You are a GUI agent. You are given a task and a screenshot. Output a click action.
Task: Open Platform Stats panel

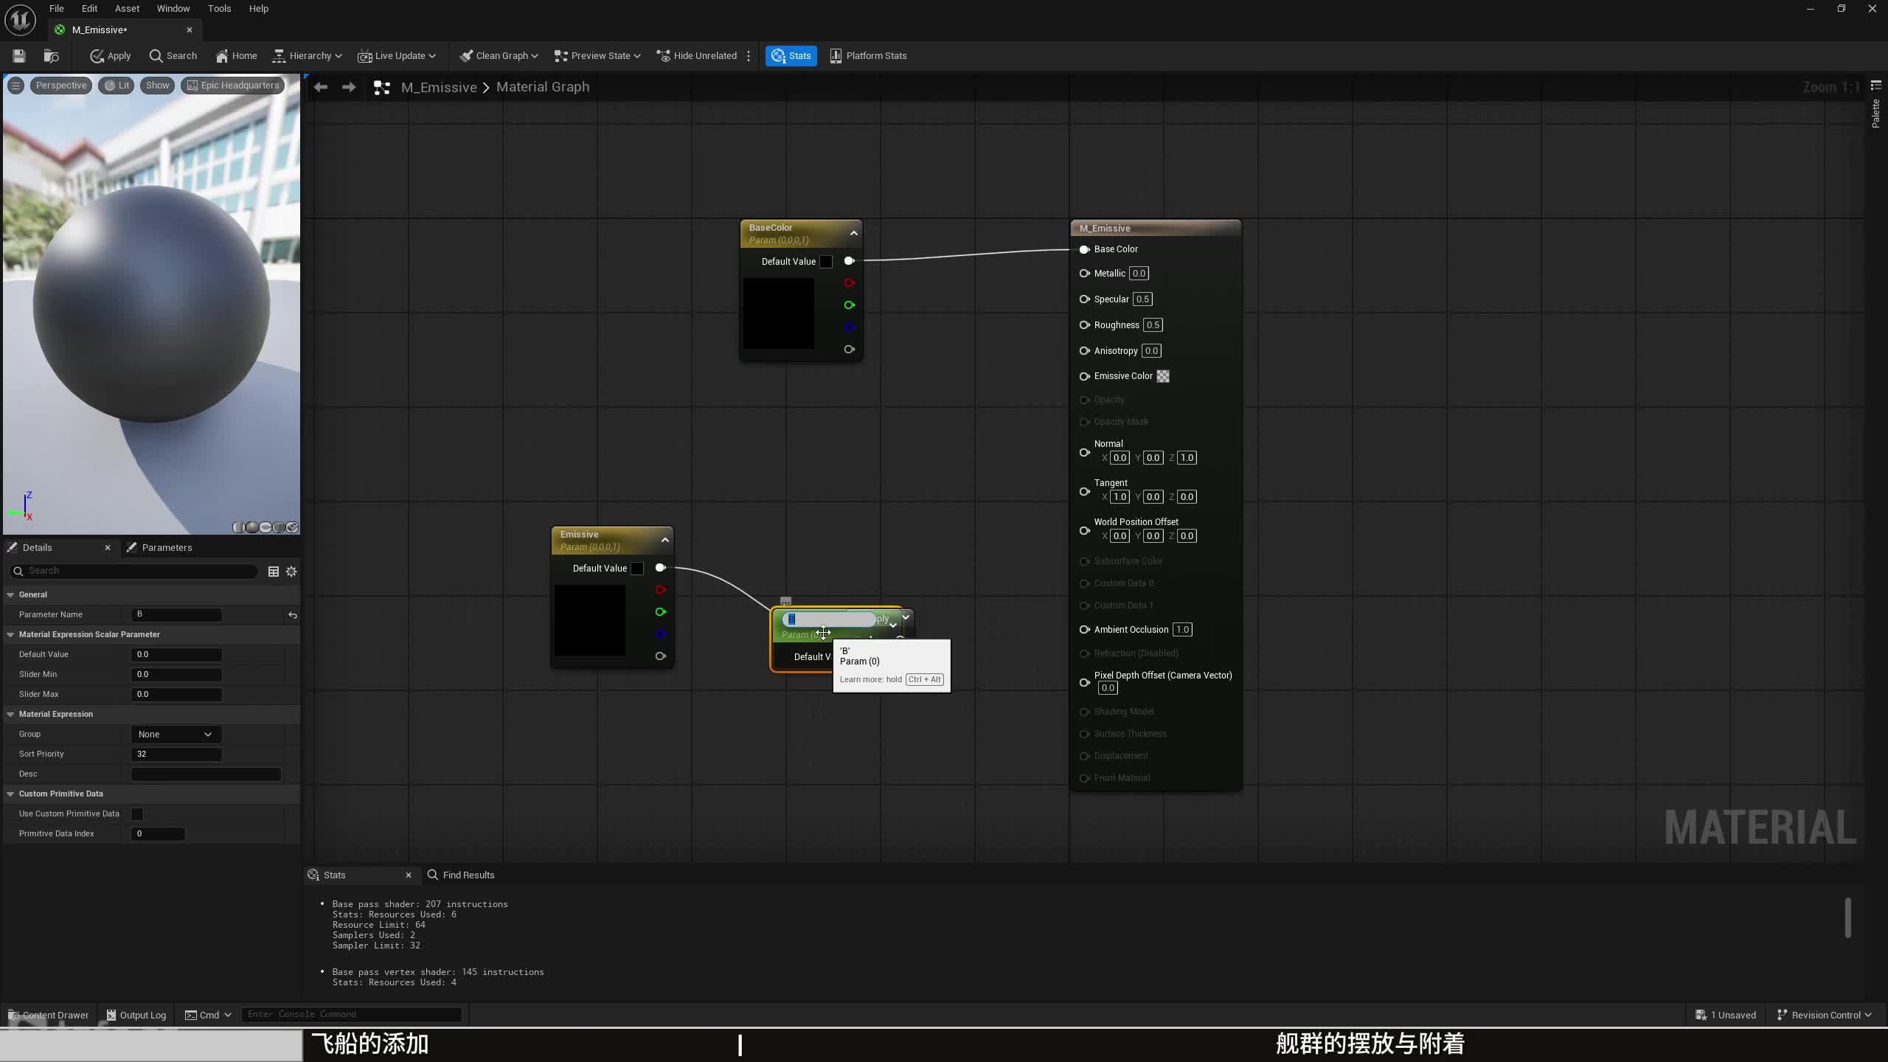pyautogui.click(x=868, y=56)
